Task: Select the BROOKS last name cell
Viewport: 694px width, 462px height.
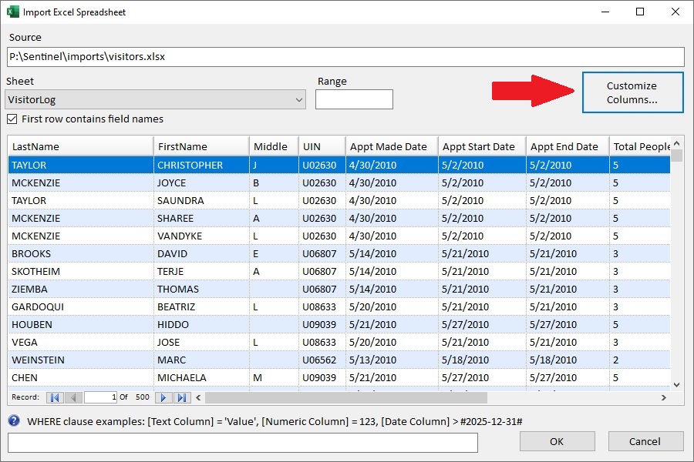Action: click(x=80, y=254)
